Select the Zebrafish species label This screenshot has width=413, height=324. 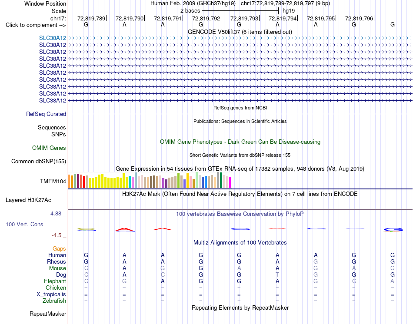[x=54, y=301]
